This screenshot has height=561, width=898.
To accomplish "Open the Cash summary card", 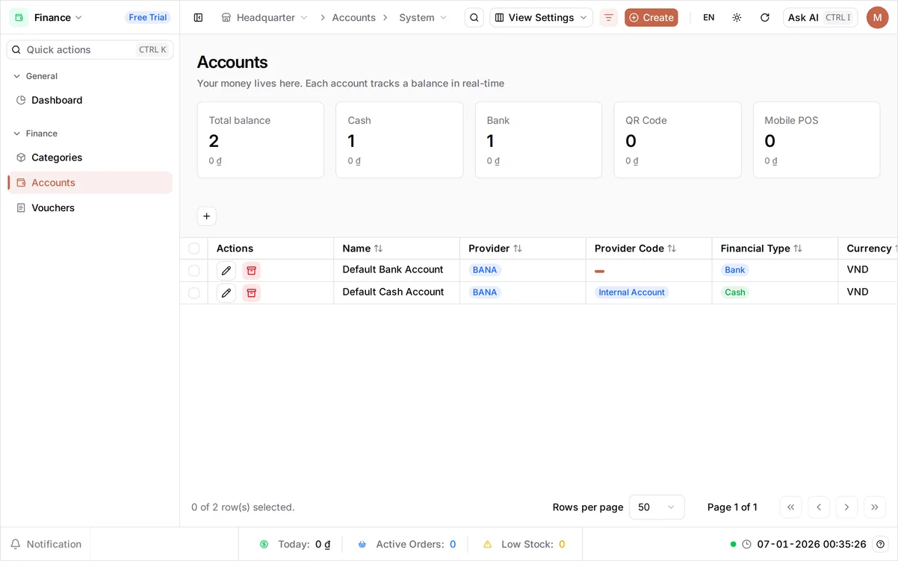I will (400, 140).
